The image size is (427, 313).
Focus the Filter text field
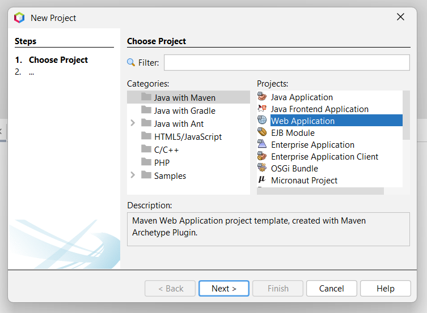tap(287, 62)
